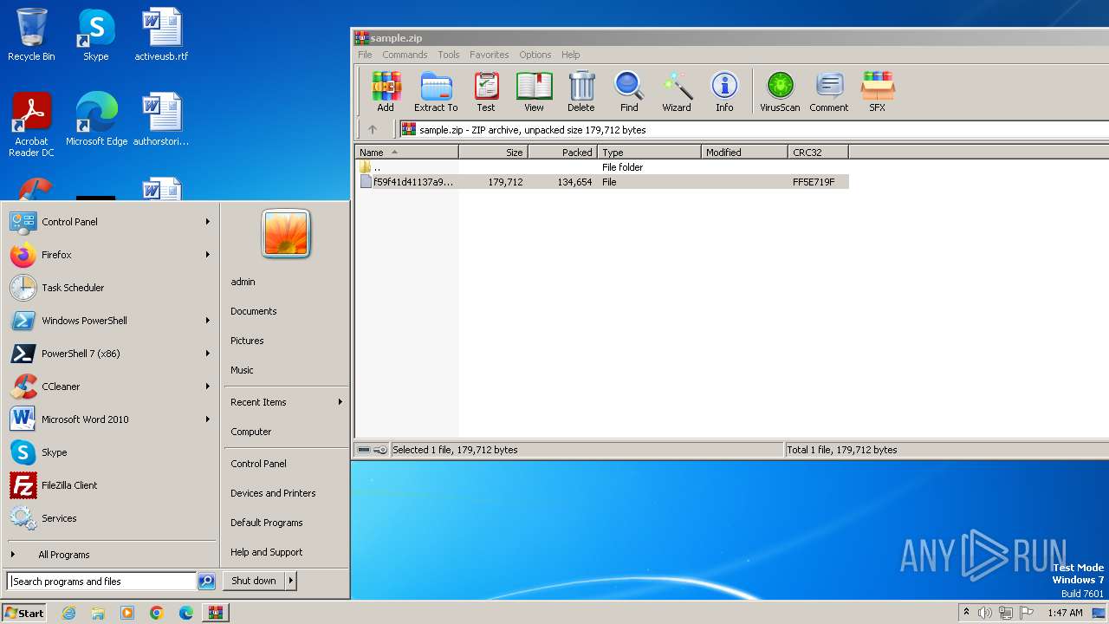
Task: Open Acrobat Reader DC desktop icon
Action: 31,125
